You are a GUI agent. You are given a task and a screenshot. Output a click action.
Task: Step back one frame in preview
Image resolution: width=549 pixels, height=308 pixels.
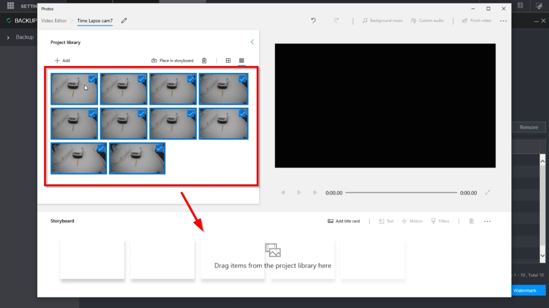click(x=283, y=193)
